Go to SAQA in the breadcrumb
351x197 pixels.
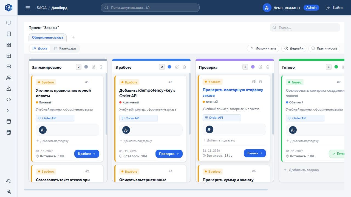(42, 8)
